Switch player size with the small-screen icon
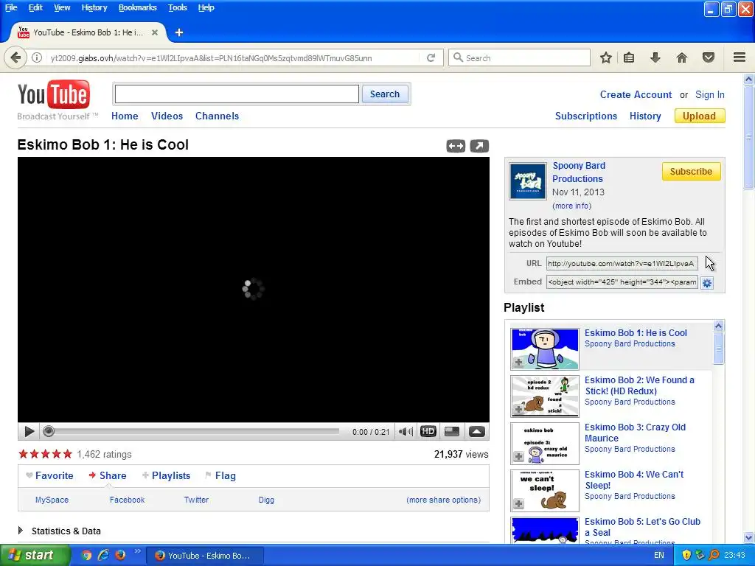Screen dimensions: 755x566 coord(452,432)
